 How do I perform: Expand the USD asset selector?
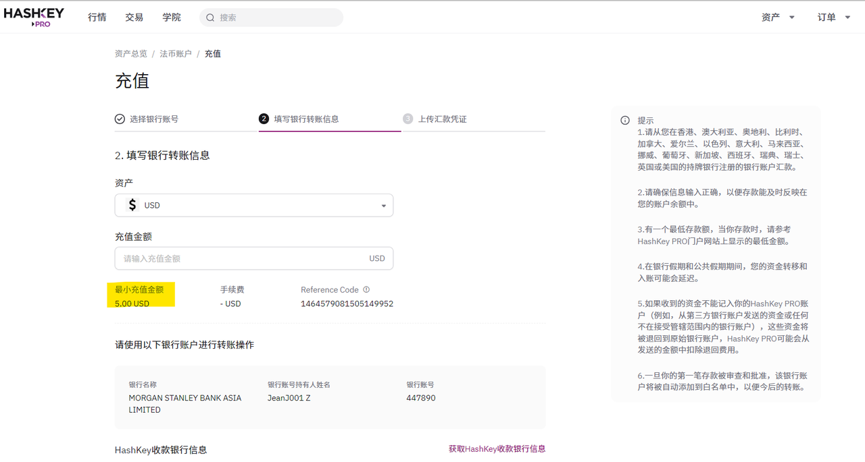click(254, 205)
